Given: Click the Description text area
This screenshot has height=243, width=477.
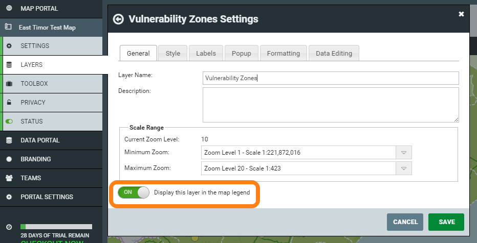Looking at the screenshot, I should tap(331, 105).
